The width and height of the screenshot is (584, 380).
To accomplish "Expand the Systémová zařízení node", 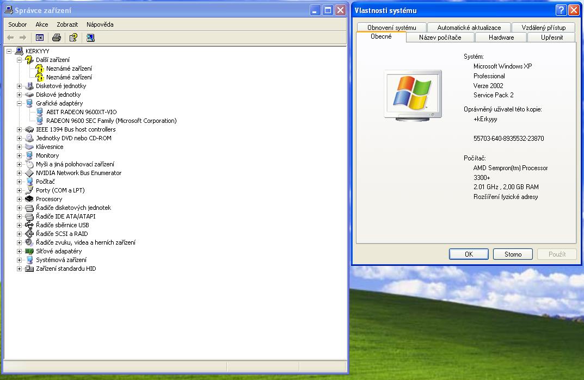I will pyautogui.click(x=20, y=260).
